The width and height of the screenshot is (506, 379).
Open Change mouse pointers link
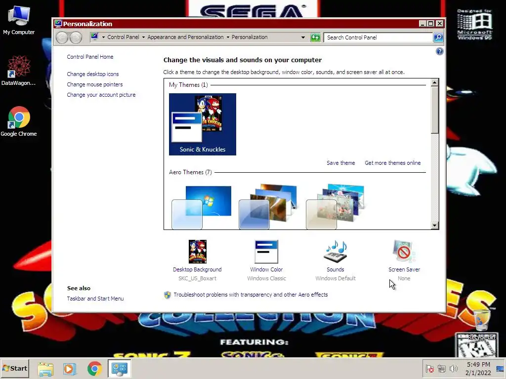pos(94,84)
